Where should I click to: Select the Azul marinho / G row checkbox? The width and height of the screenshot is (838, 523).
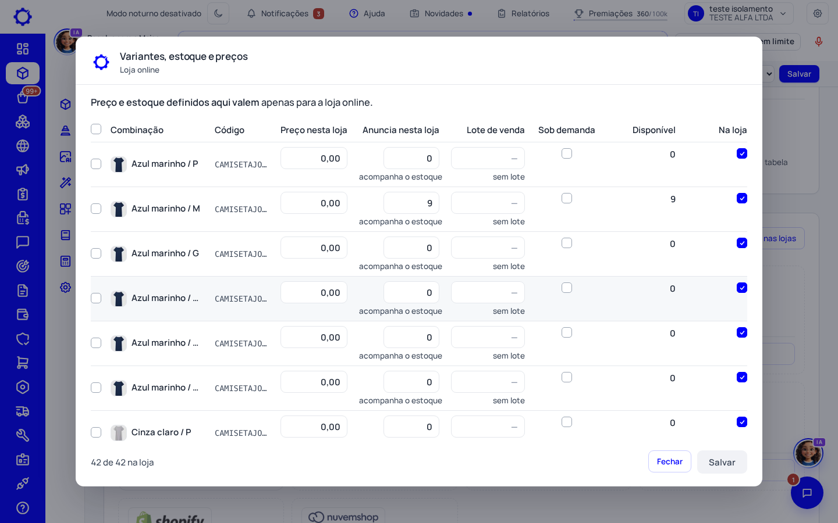(x=96, y=253)
